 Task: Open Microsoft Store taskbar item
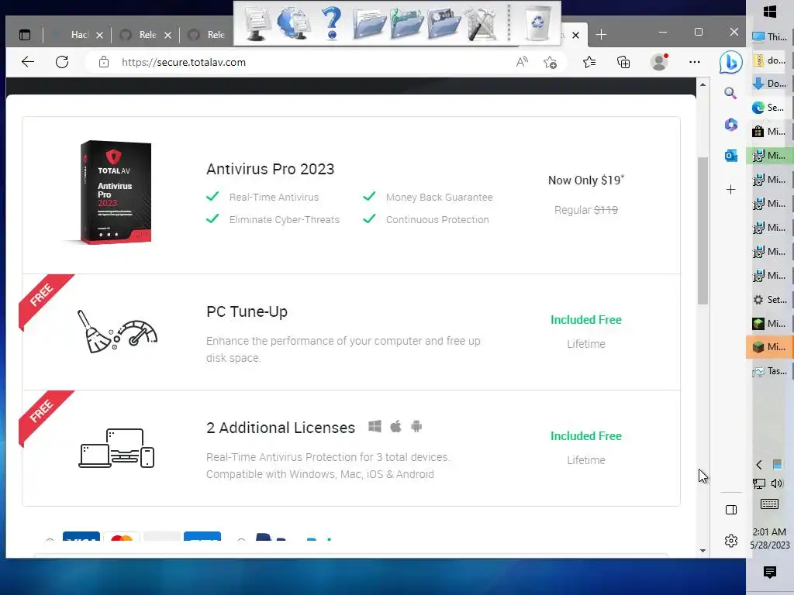coord(770,132)
